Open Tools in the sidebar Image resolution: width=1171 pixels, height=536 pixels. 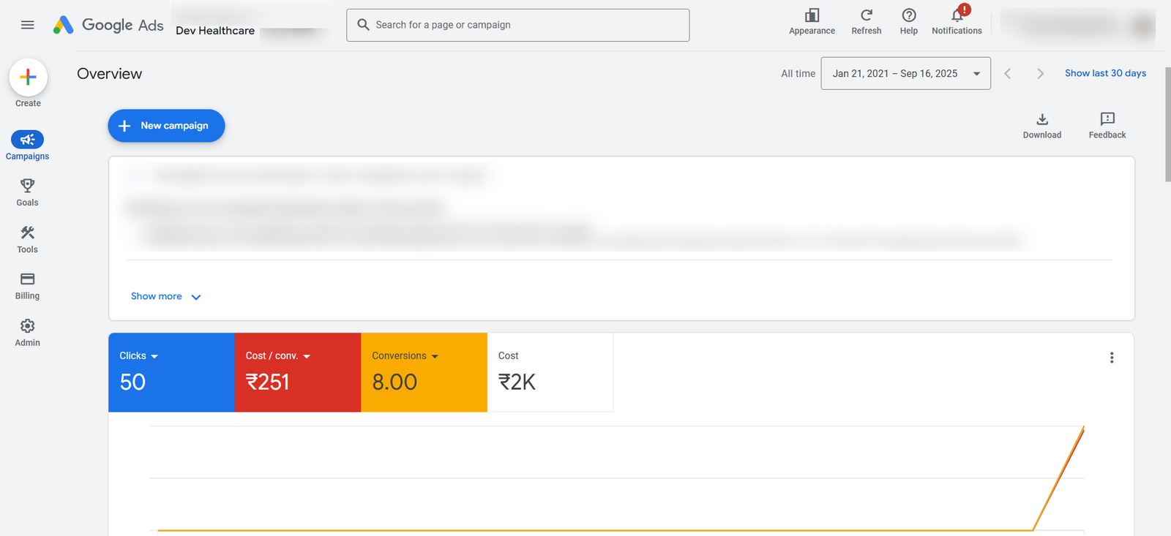coord(27,233)
